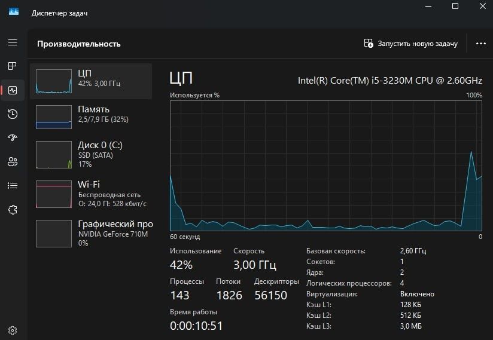The width and height of the screenshot is (493, 340).
Task: Open the Users page icon
Action: tap(13, 162)
